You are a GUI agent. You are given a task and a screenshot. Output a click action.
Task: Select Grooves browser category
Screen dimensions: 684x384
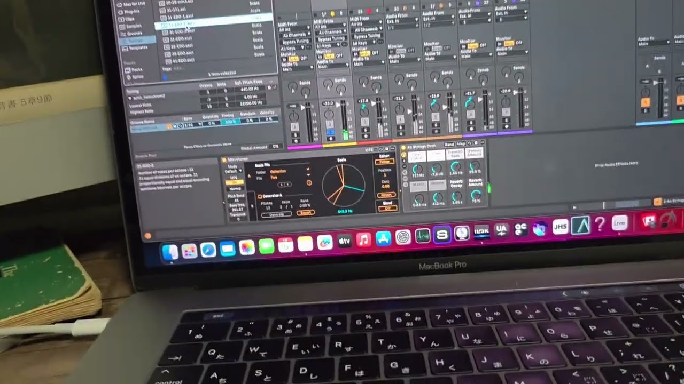[131, 33]
